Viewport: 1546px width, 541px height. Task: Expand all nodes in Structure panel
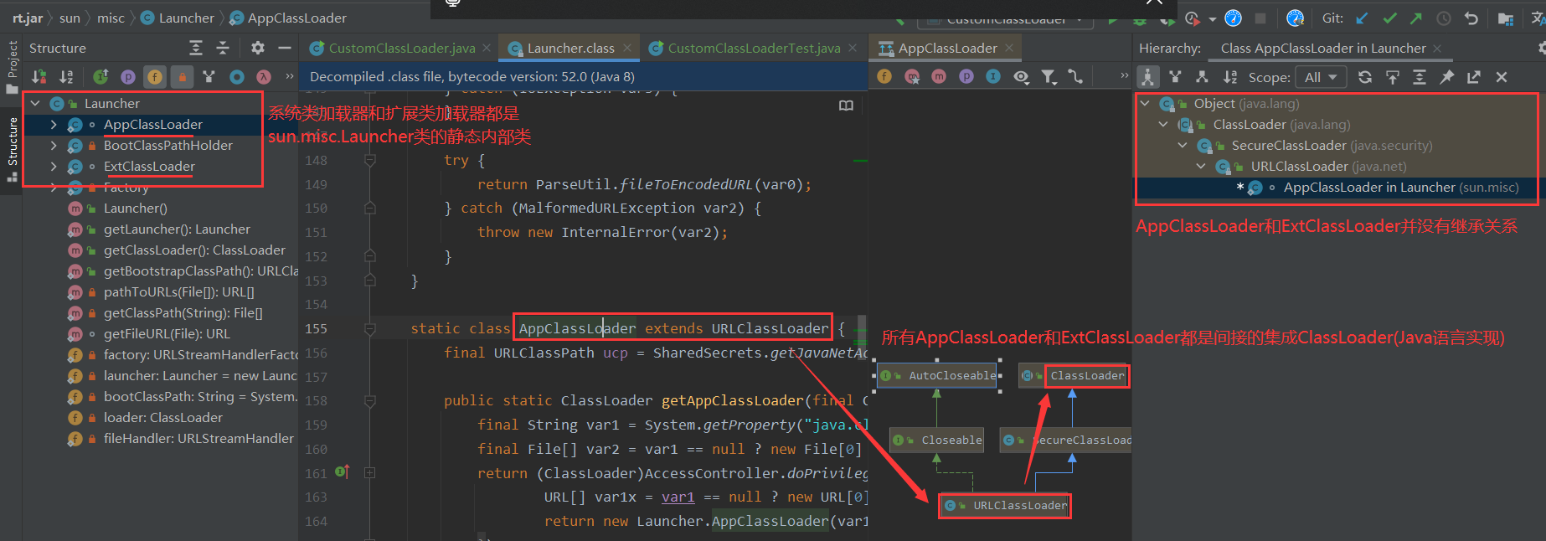tap(196, 49)
